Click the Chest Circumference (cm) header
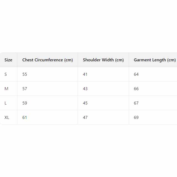This screenshot has width=177, height=177. [x=48, y=60]
